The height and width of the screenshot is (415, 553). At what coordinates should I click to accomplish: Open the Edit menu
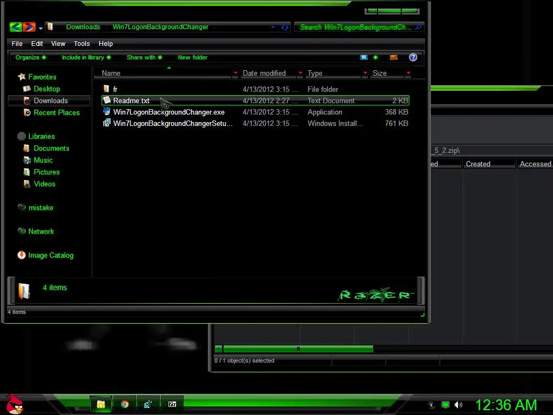[x=37, y=44]
